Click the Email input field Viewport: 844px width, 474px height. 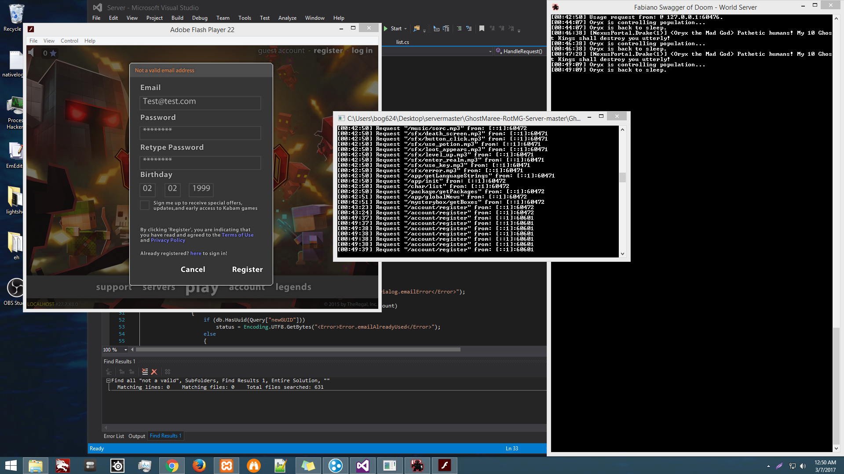pyautogui.click(x=200, y=103)
